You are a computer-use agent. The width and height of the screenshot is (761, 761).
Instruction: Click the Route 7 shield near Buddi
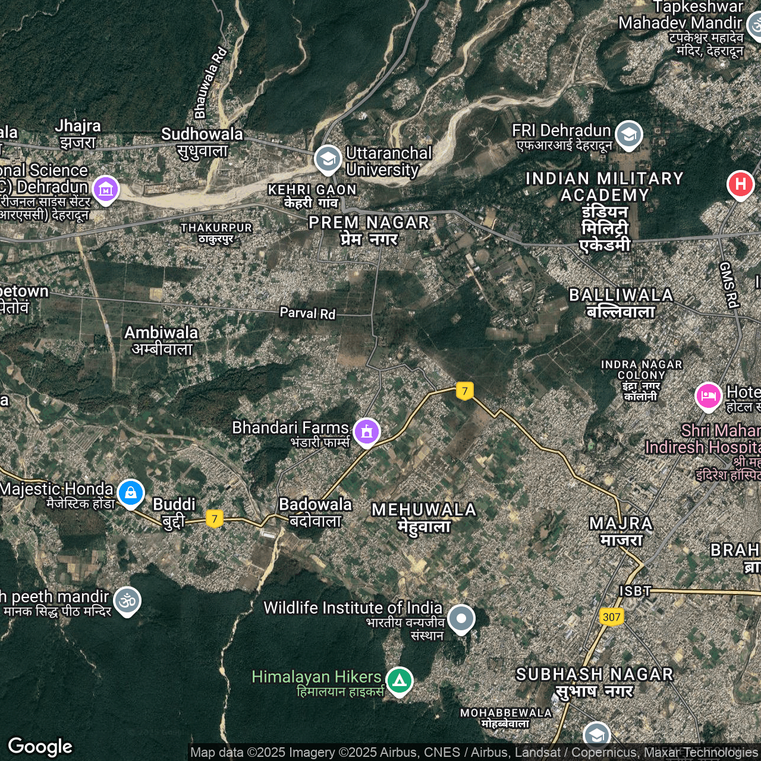point(215,518)
